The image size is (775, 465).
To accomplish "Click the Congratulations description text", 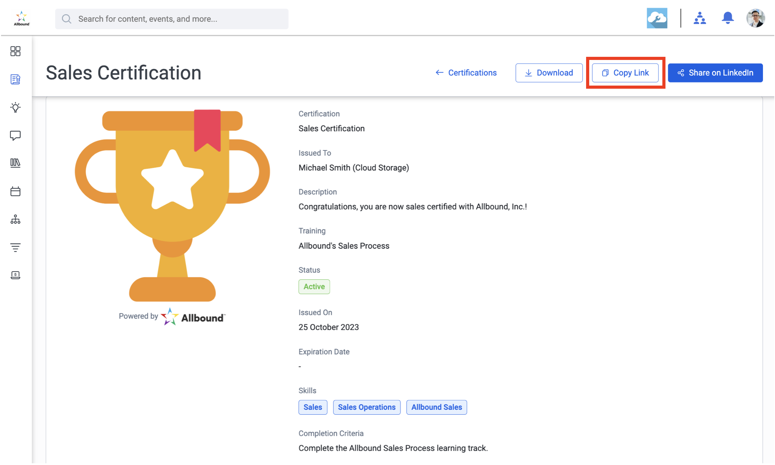I will pos(413,207).
